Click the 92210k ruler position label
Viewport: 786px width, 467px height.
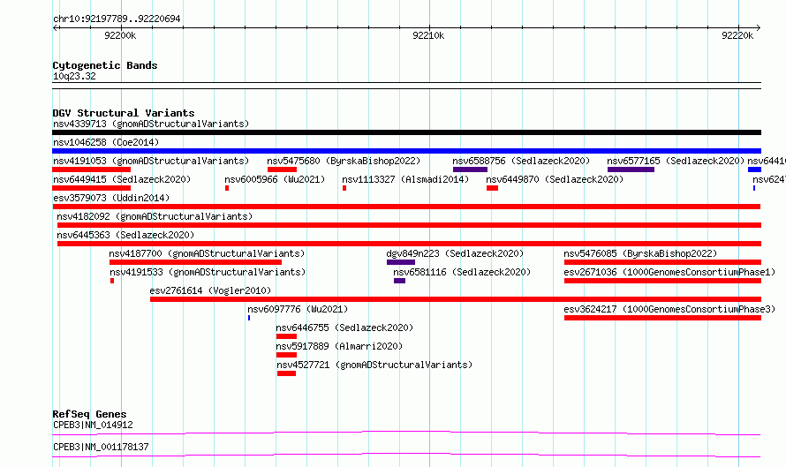(x=428, y=35)
